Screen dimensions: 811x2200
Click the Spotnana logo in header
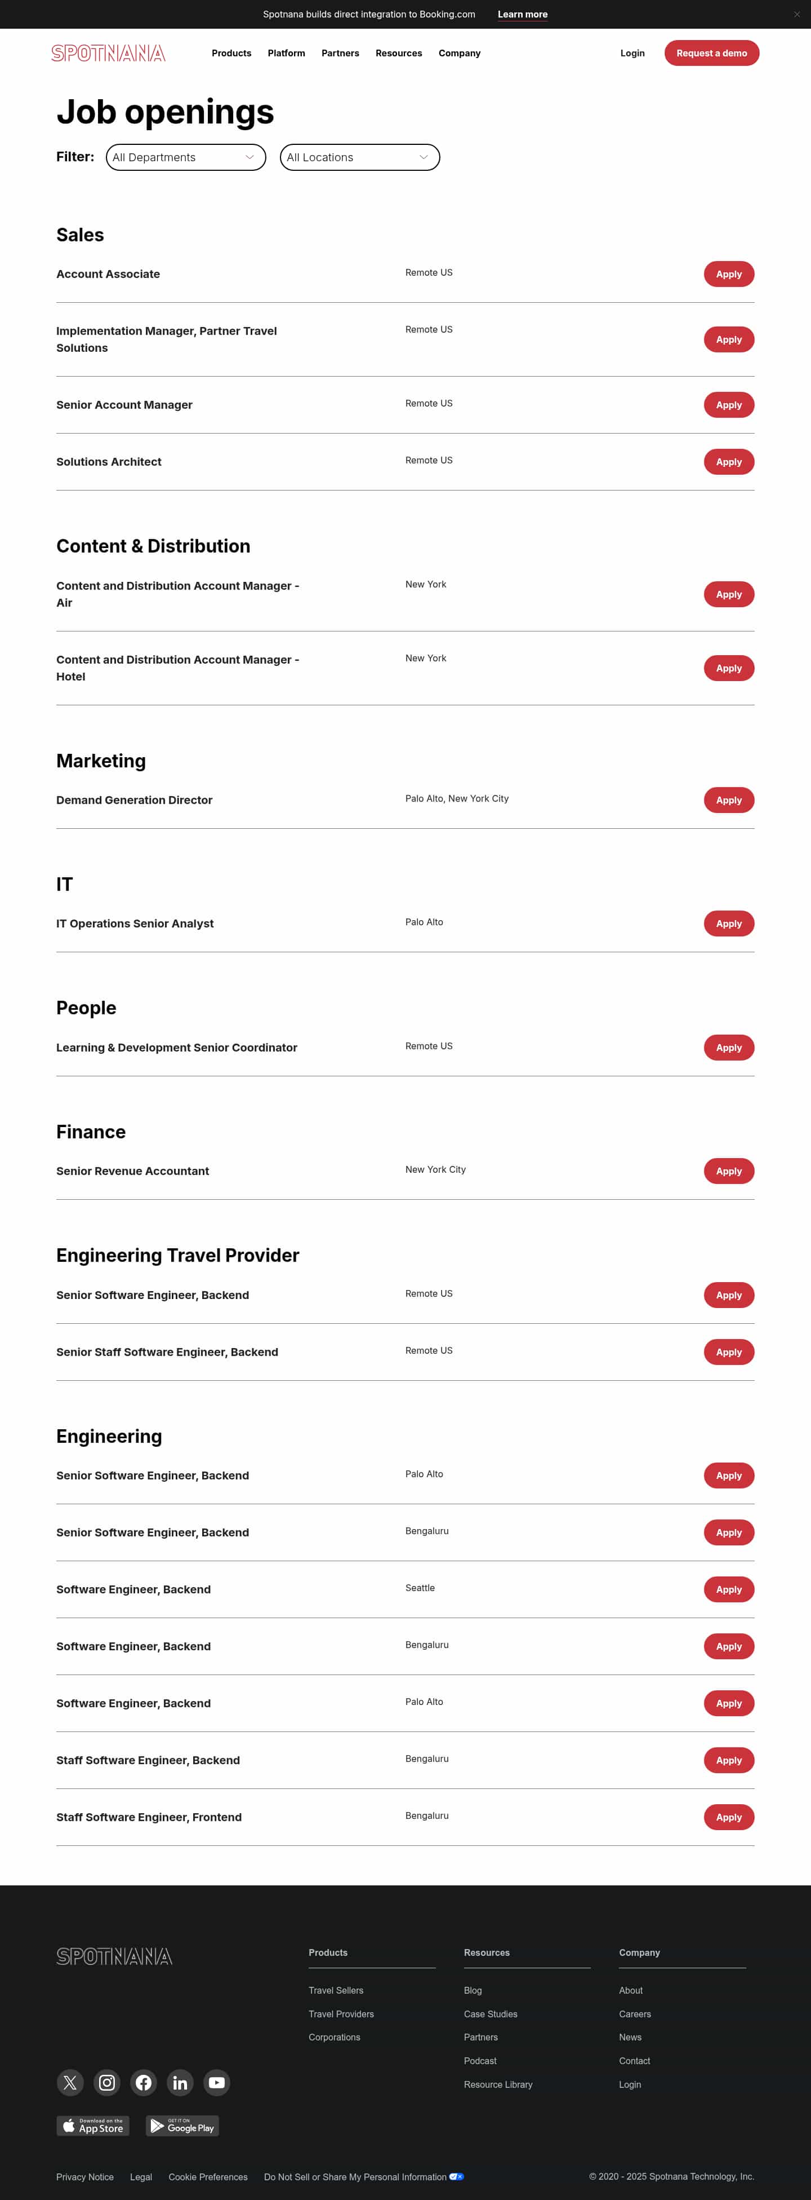[108, 53]
